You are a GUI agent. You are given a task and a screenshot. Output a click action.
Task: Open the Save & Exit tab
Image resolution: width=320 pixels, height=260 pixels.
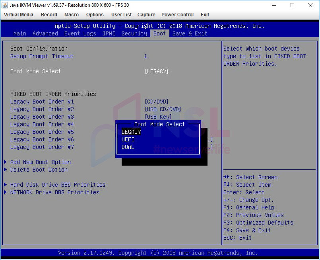coord(190,33)
